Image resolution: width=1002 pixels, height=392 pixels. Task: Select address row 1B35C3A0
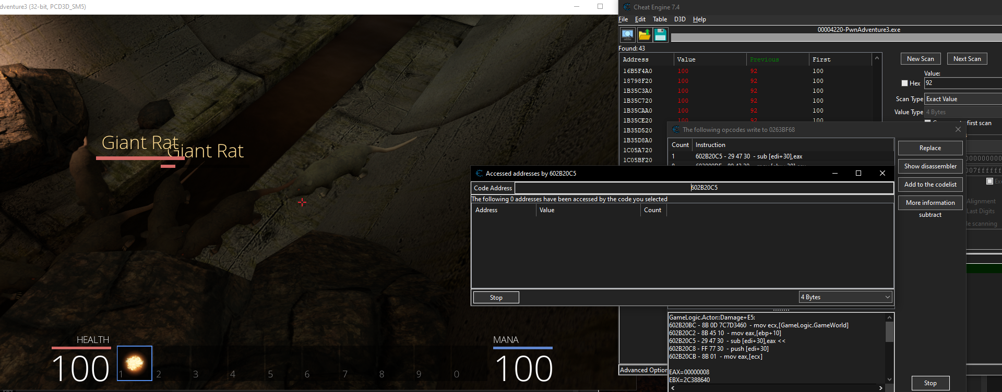coord(745,91)
